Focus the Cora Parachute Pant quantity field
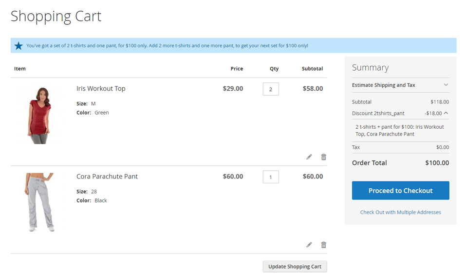465x277 pixels. coord(271,177)
